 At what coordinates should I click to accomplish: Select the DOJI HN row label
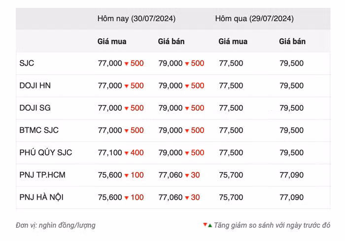(35, 86)
